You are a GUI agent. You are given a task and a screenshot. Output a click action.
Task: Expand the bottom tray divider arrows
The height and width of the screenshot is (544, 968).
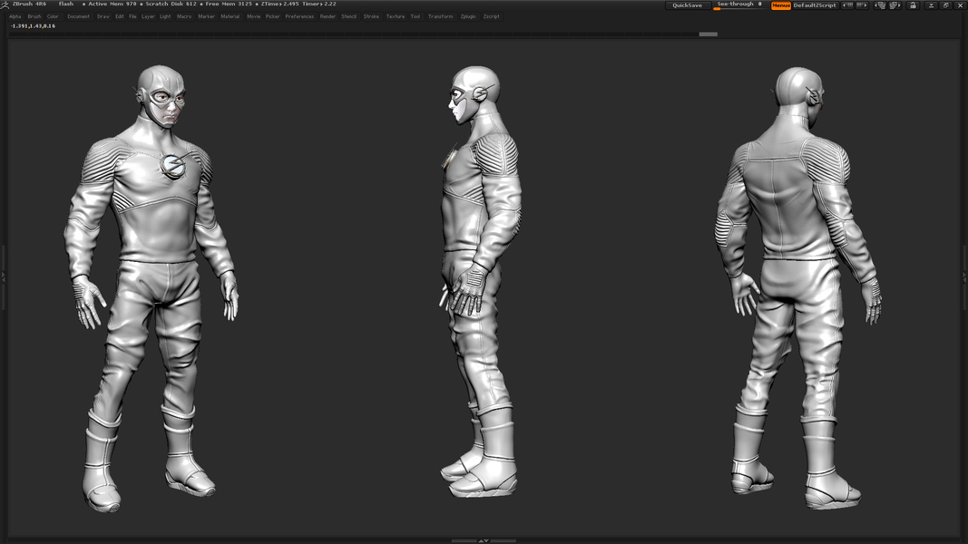pos(484,541)
